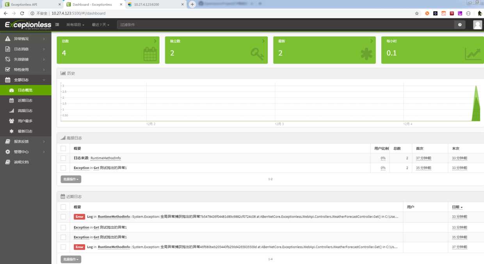The image size is (484, 264).
Task: Open 最新日志 in the sidebar
Action: point(25,131)
